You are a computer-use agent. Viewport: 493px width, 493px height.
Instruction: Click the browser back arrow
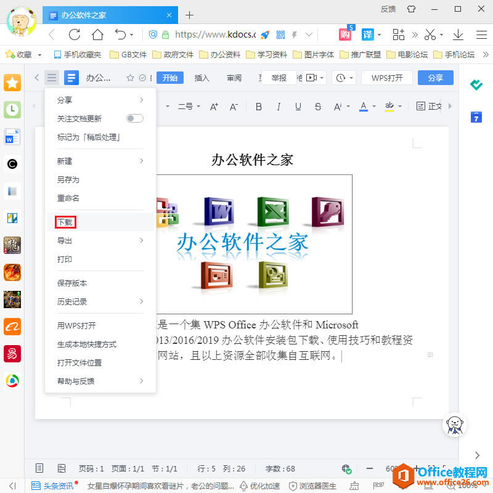[x=52, y=35]
